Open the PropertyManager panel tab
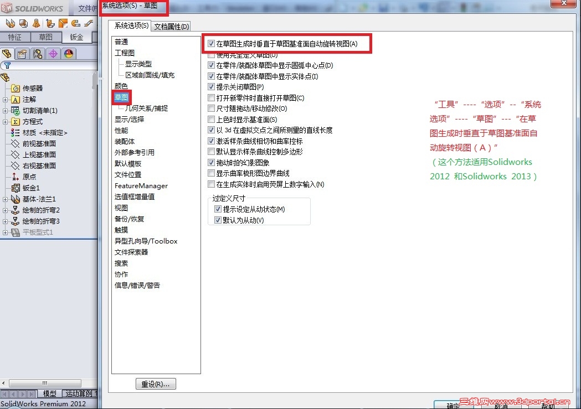The image size is (581, 409). [21, 54]
